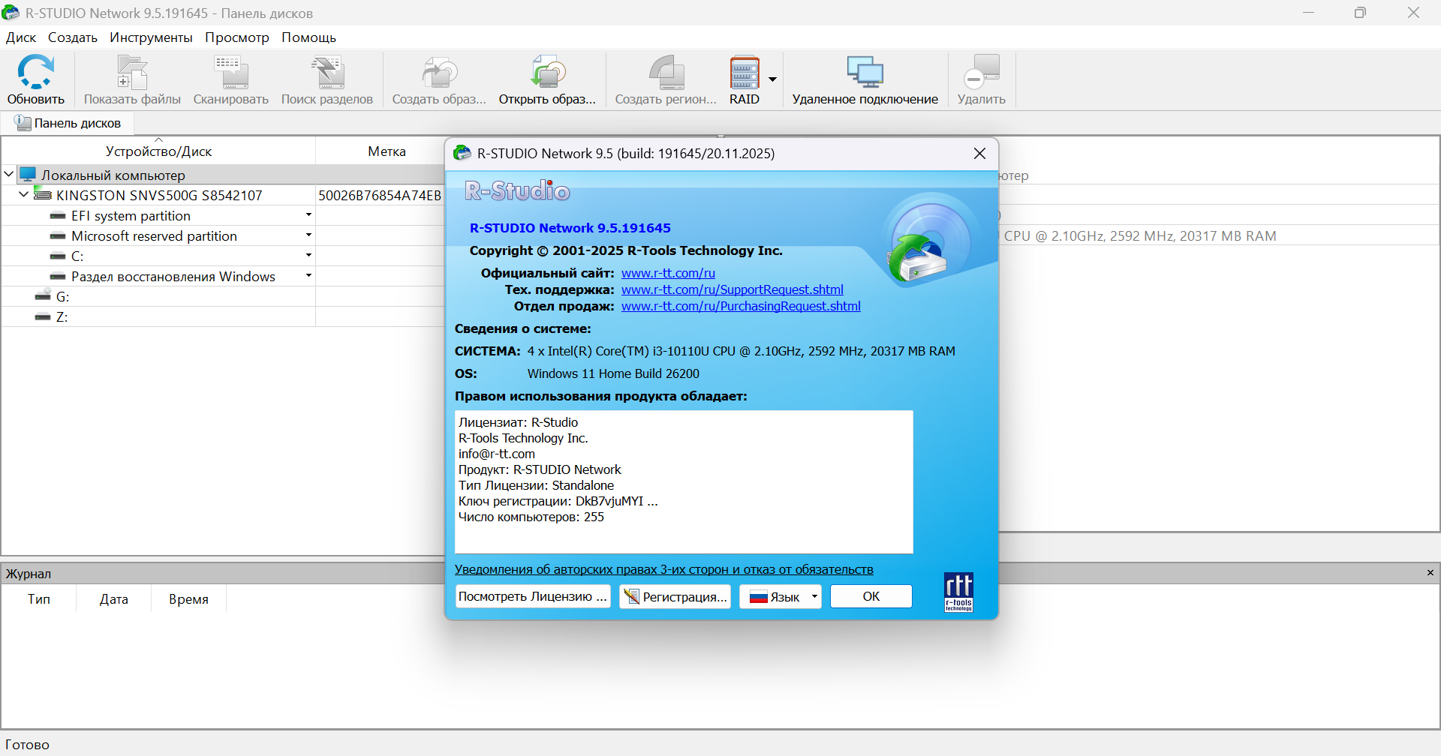Click the Регистрация button
1441x756 pixels.
coord(675,597)
